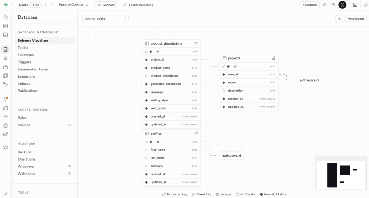
Task: Open product_descriptions table via its external-link icon
Action: point(196,43)
